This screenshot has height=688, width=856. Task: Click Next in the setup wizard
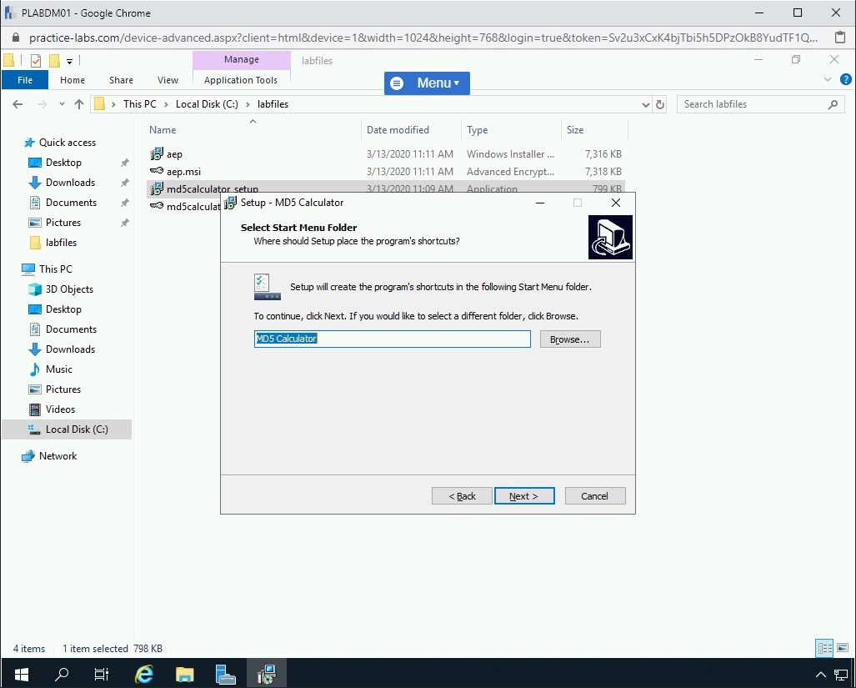coord(523,496)
